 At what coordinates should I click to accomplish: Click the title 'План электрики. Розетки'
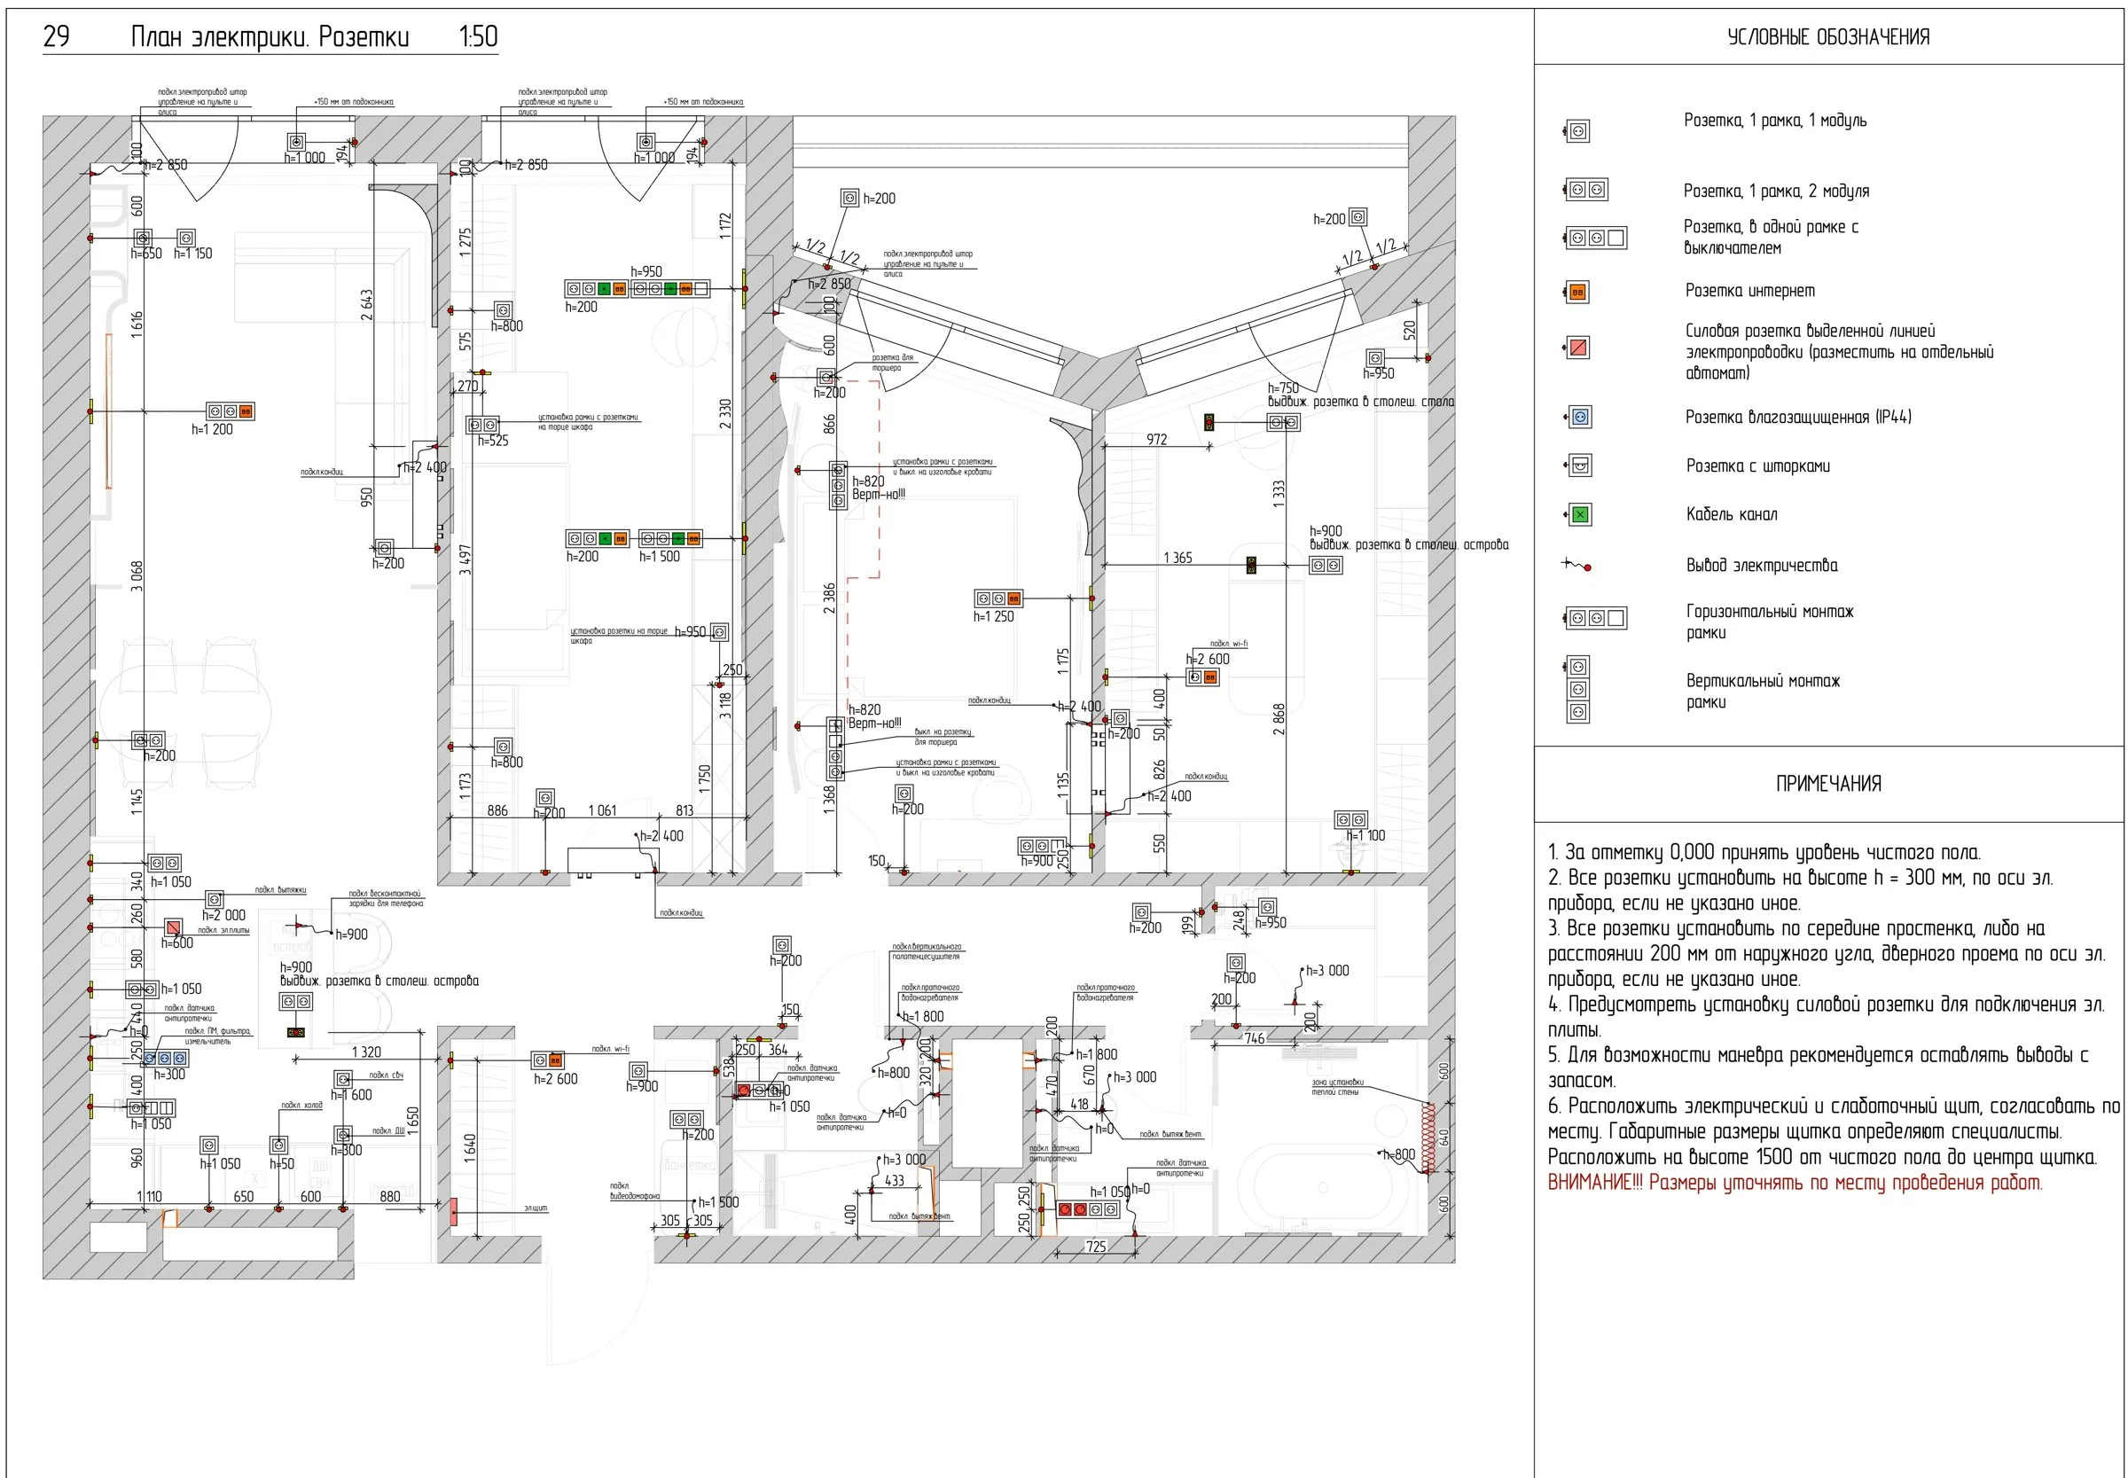tap(270, 36)
